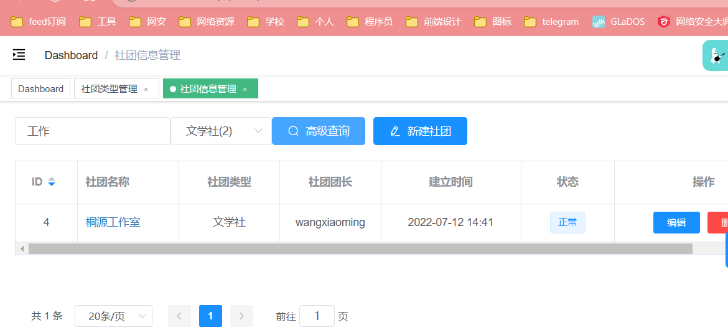Toggle the sidebar collapse hamburger icon
This screenshot has width=728, height=330.
(19, 55)
